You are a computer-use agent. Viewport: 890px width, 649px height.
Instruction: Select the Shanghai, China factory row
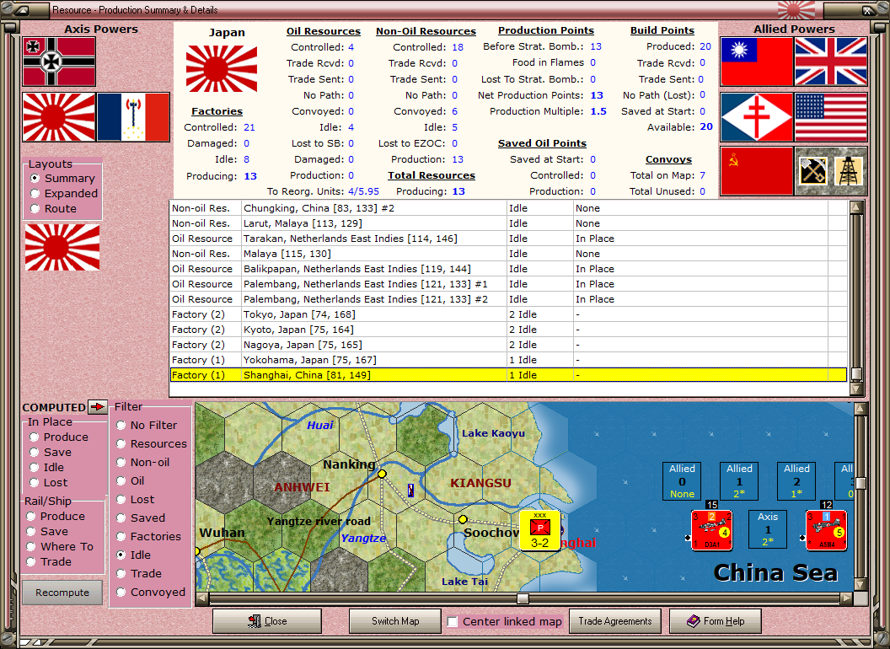pos(508,375)
